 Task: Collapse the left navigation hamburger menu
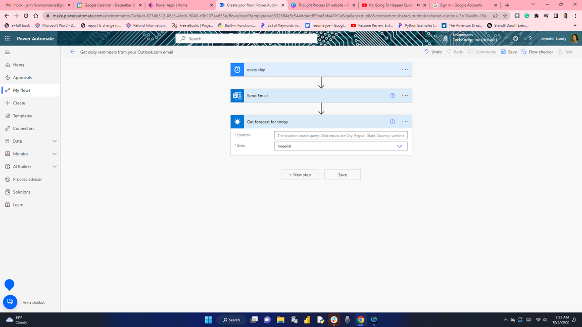pyautogui.click(x=7, y=52)
